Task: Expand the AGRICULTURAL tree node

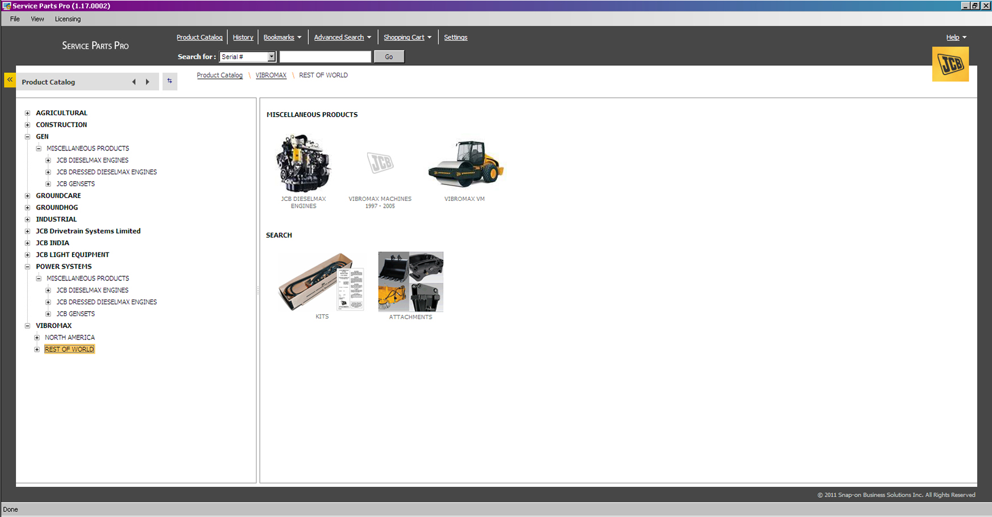Action: pos(27,113)
